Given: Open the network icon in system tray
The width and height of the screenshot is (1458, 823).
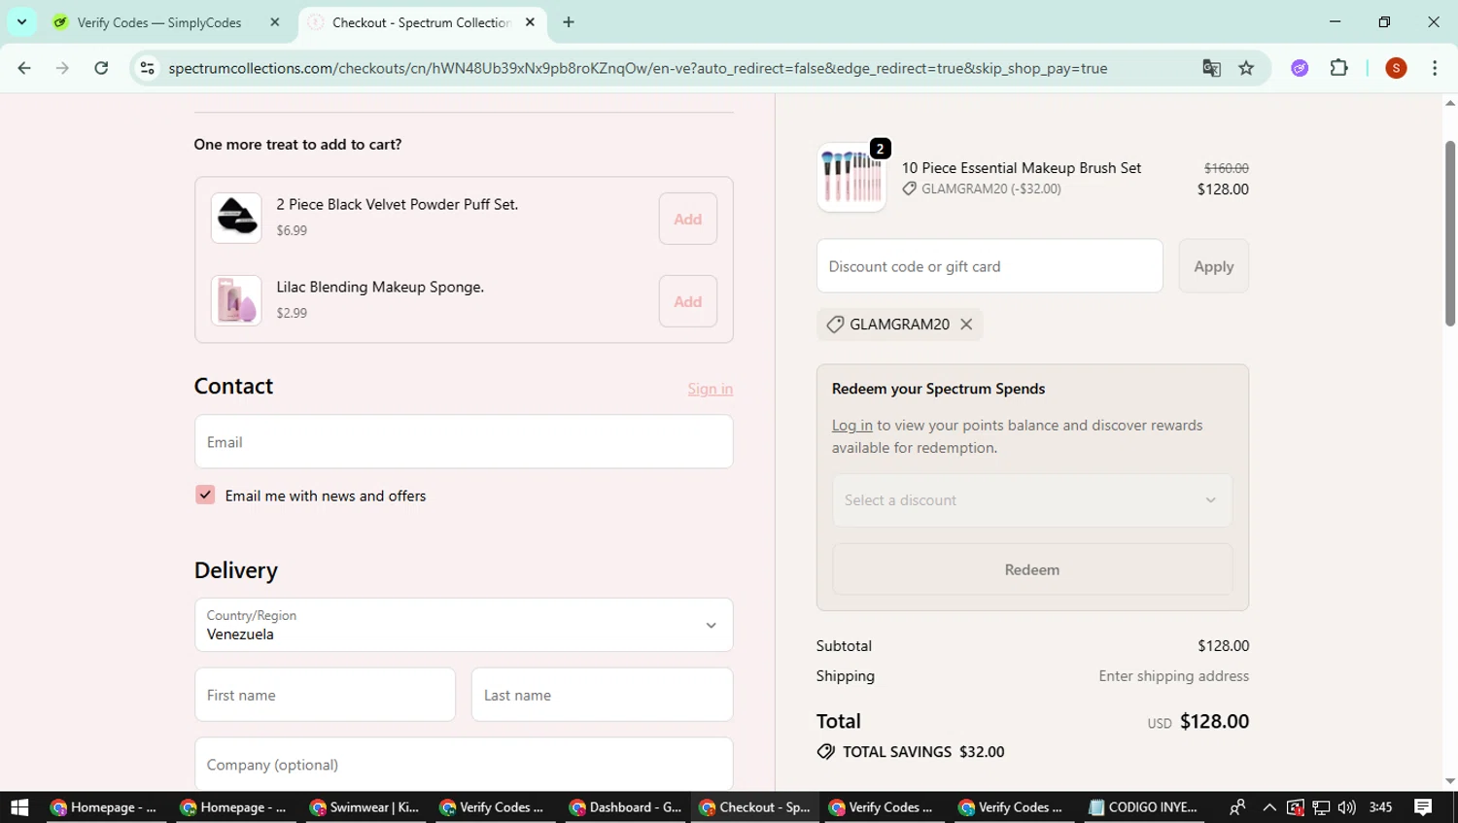Looking at the screenshot, I should point(1321,807).
